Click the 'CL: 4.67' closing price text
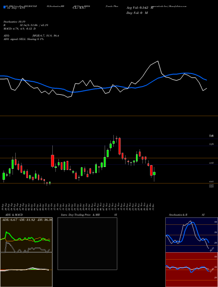The image size is (218, 287). (x=79, y=8)
